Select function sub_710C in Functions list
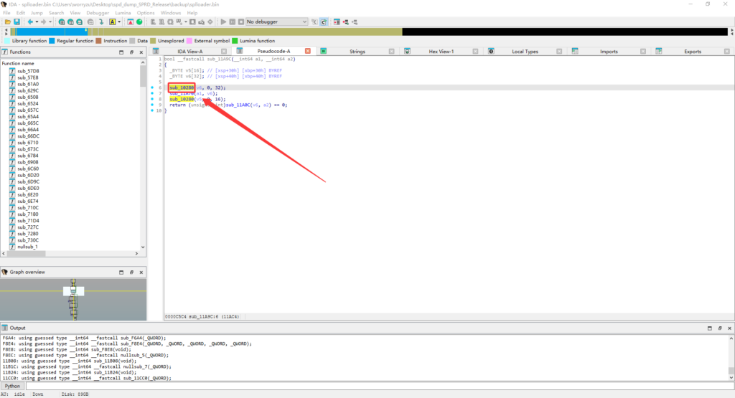Image resolution: width=735 pixels, height=398 pixels. click(28, 208)
